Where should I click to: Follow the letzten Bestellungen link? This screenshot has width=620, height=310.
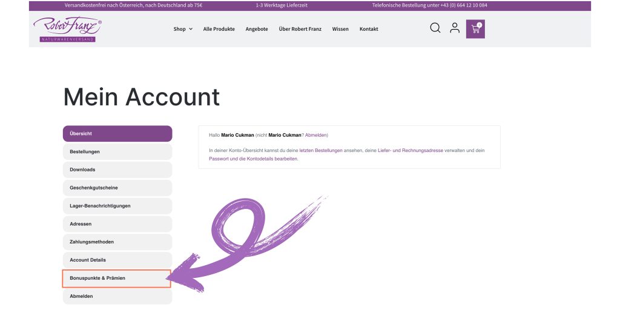pos(321,151)
